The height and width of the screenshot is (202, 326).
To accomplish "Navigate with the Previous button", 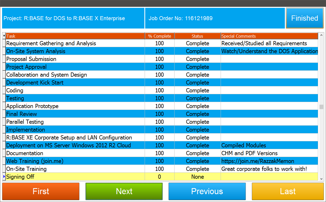I will (x=207, y=191).
